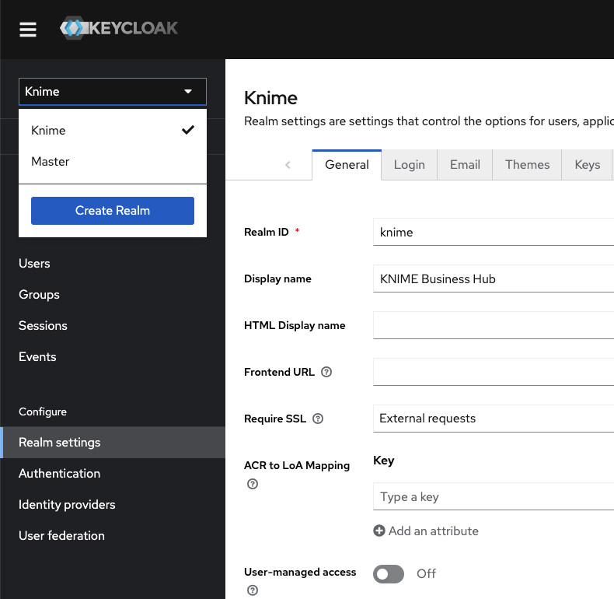Select Master realm from the list
This screenshot has width=614, height=599.
pyautogui.click(x=51, y=162)
